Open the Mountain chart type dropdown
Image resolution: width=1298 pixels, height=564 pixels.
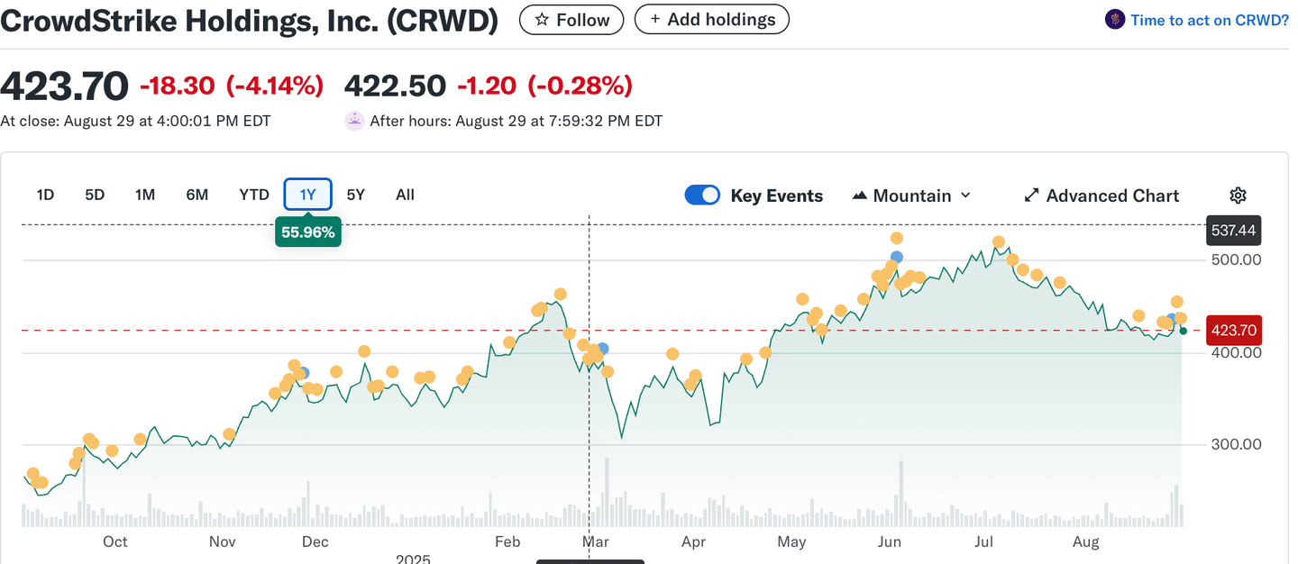(911, 195)
